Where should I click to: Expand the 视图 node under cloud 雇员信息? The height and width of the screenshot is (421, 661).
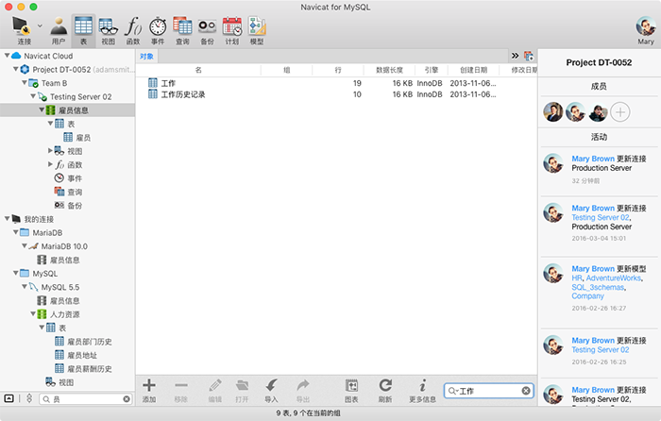[50, 150]
